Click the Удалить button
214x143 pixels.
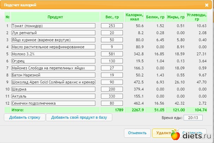point(164,133)
